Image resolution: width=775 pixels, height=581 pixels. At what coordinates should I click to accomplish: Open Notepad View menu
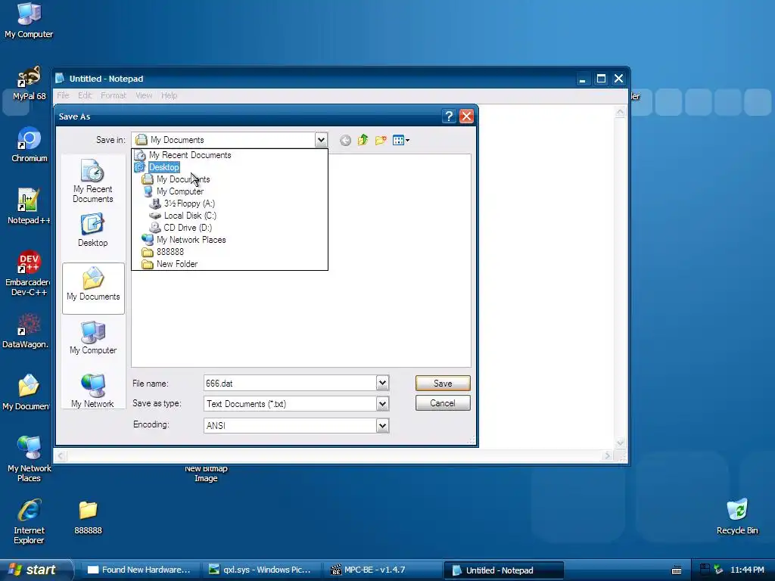click(x=144, y=95)
